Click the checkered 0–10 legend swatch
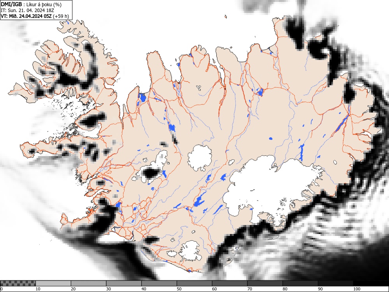This screenshot has height=292, width=389. 18,283
